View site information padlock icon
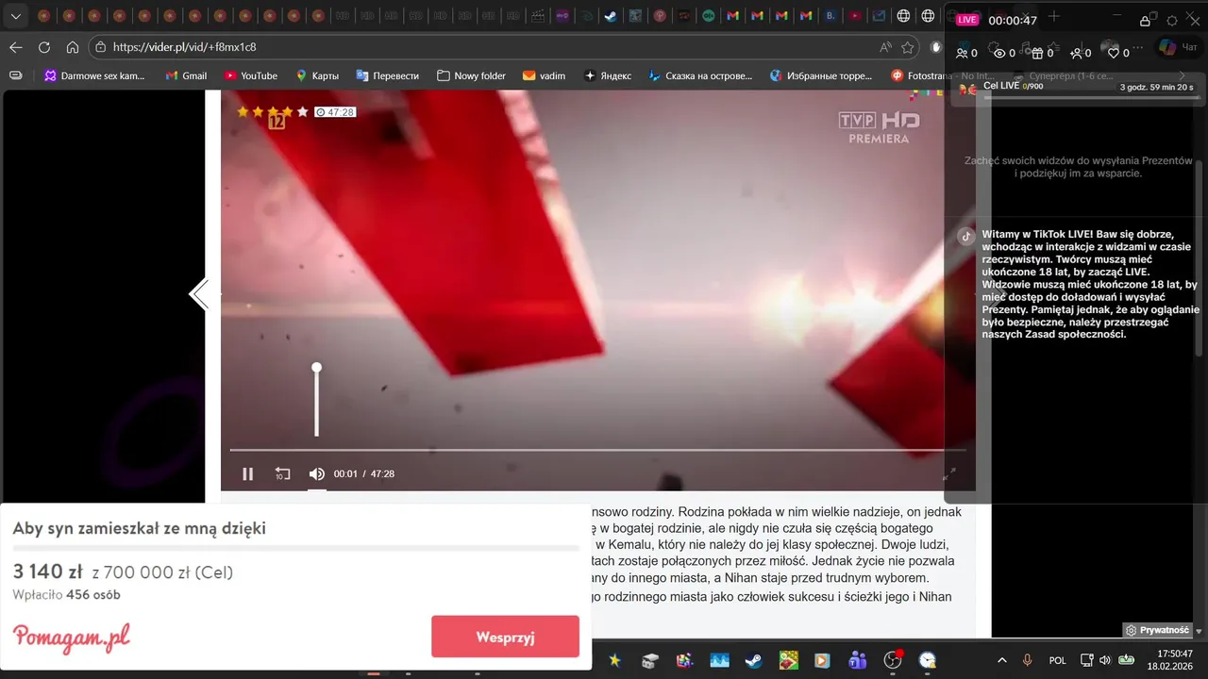The height and width of the screenshot is (679, 1208). point(100,47)
